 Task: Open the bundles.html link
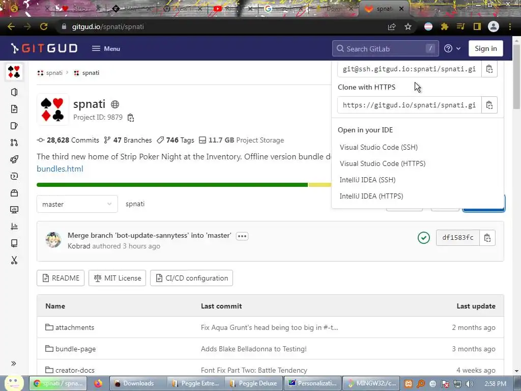(x=60, y=169)
